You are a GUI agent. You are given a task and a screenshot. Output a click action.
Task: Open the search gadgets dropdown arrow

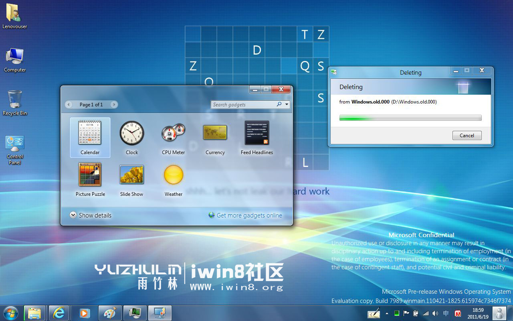click(287, 104)
